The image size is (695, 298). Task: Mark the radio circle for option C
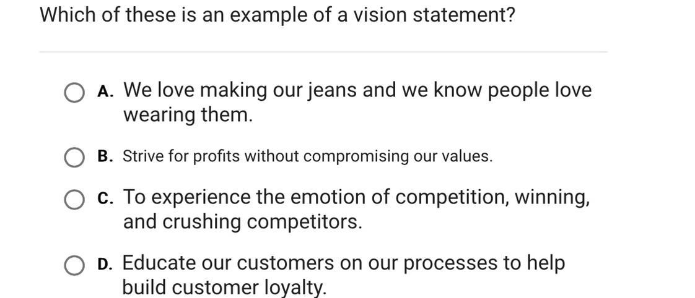[74, 200]
